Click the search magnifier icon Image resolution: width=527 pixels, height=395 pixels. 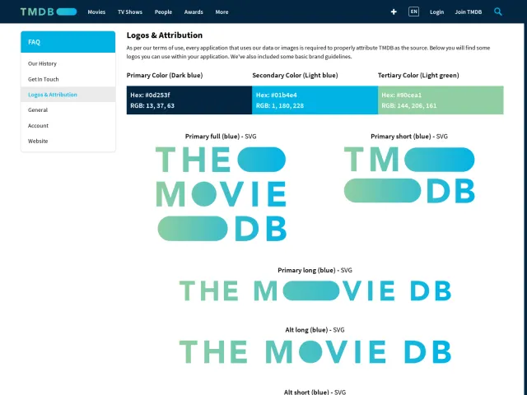click(x=497, y=12)
